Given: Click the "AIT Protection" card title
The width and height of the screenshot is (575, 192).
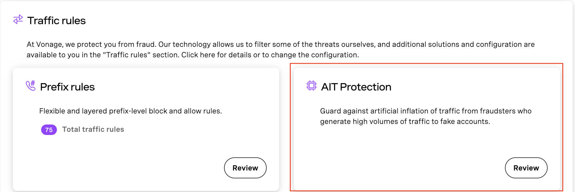Looking at the screenshot, I should pyautogui.click(x=356, y=87).
